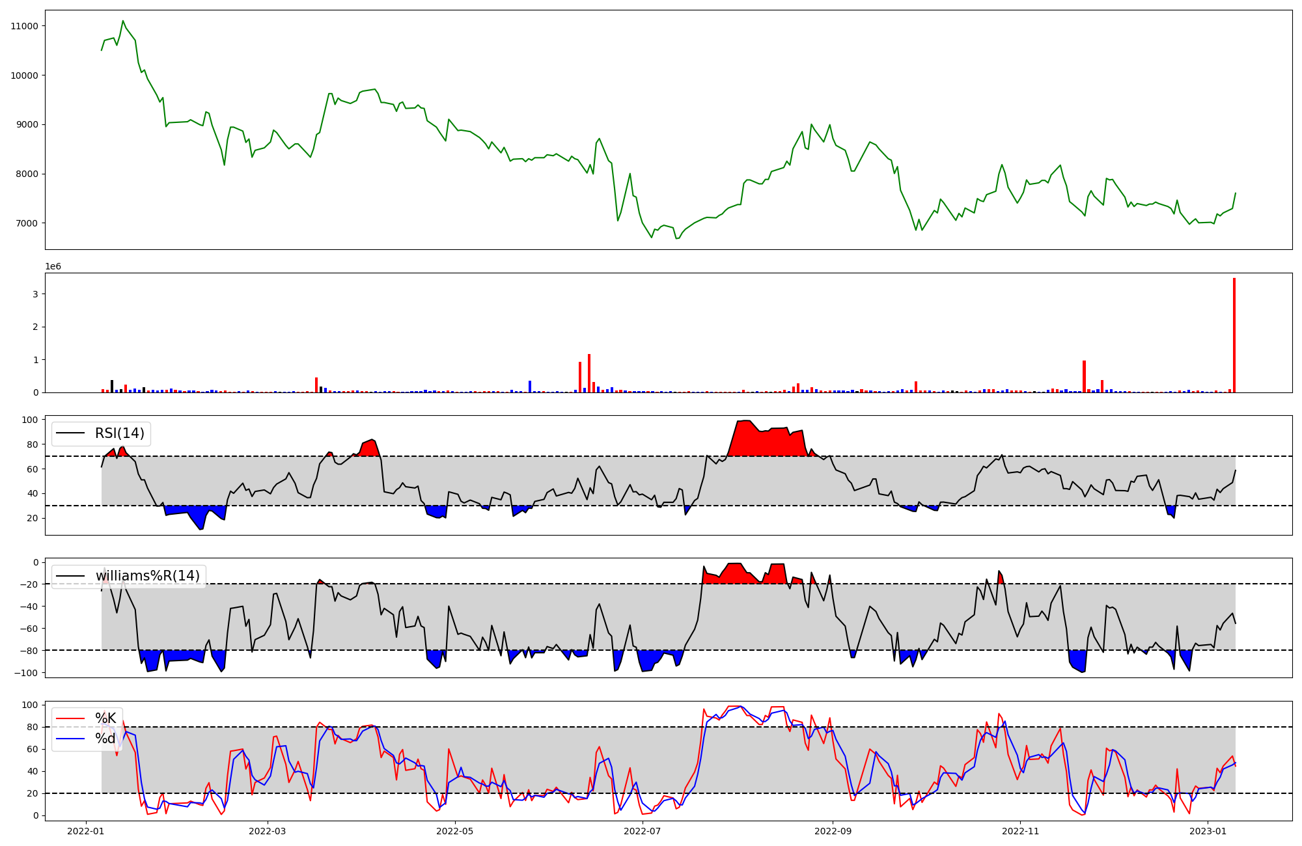Click the %K legend label

point(105,718)
